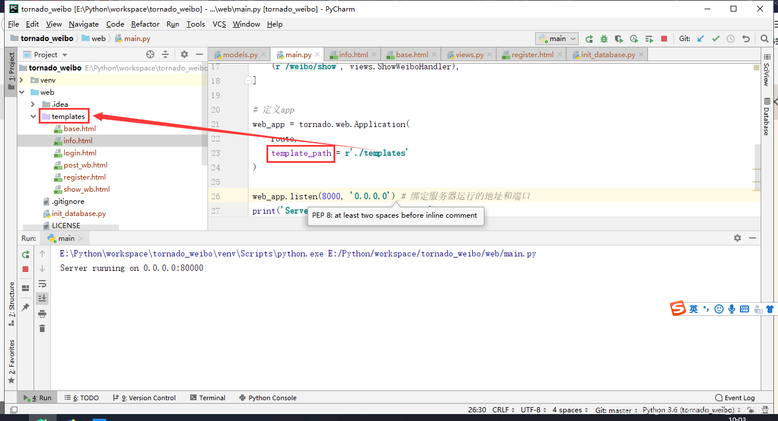Collapse the web folder

point(21,92)
